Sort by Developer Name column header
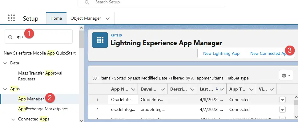 coord(149,89)
